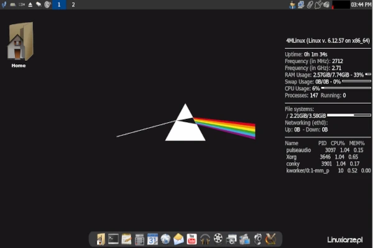Click the 'Processes: 147' text
This screenshot has height=248, width=373.
tap(302, 95)
